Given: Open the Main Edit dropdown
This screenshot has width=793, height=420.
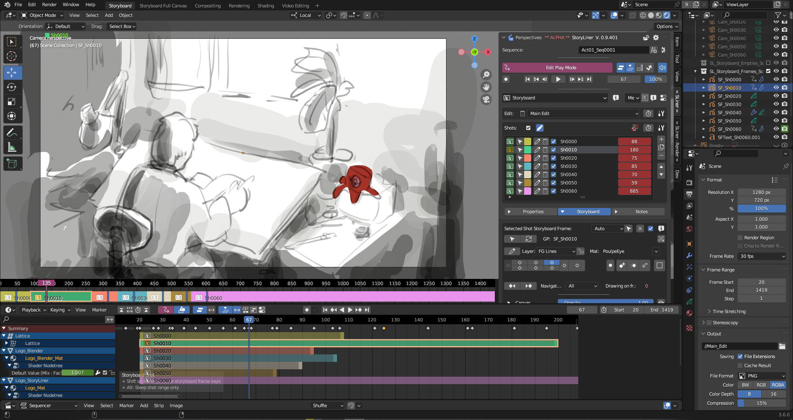Looking at the screenshot, I should tap(583, 113).
